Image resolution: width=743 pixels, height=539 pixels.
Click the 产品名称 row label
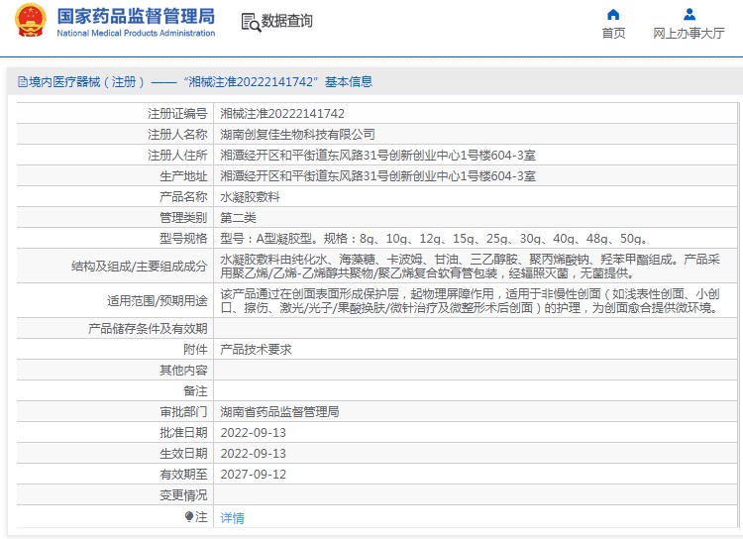point(183,197)
